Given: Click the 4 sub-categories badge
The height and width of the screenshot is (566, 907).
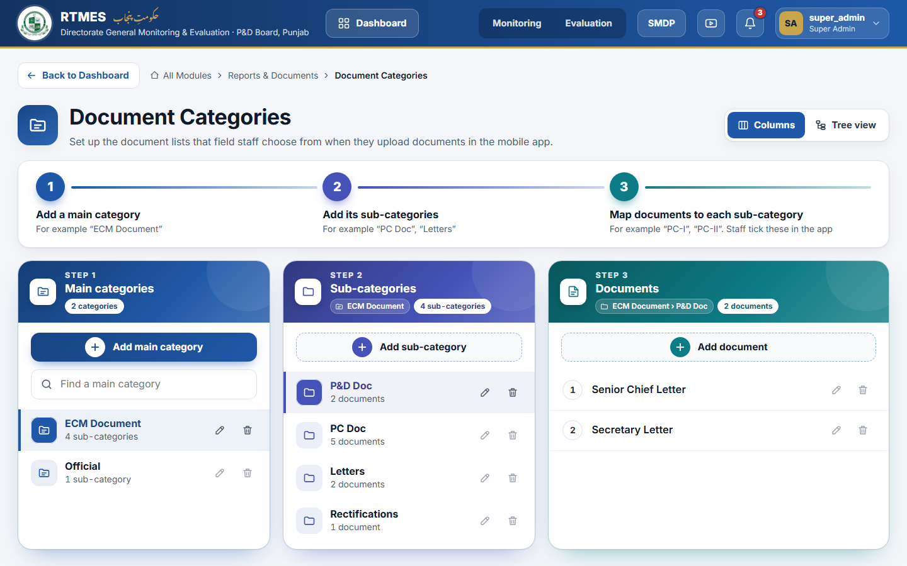Looking at the screenshot, I should 452,306.
